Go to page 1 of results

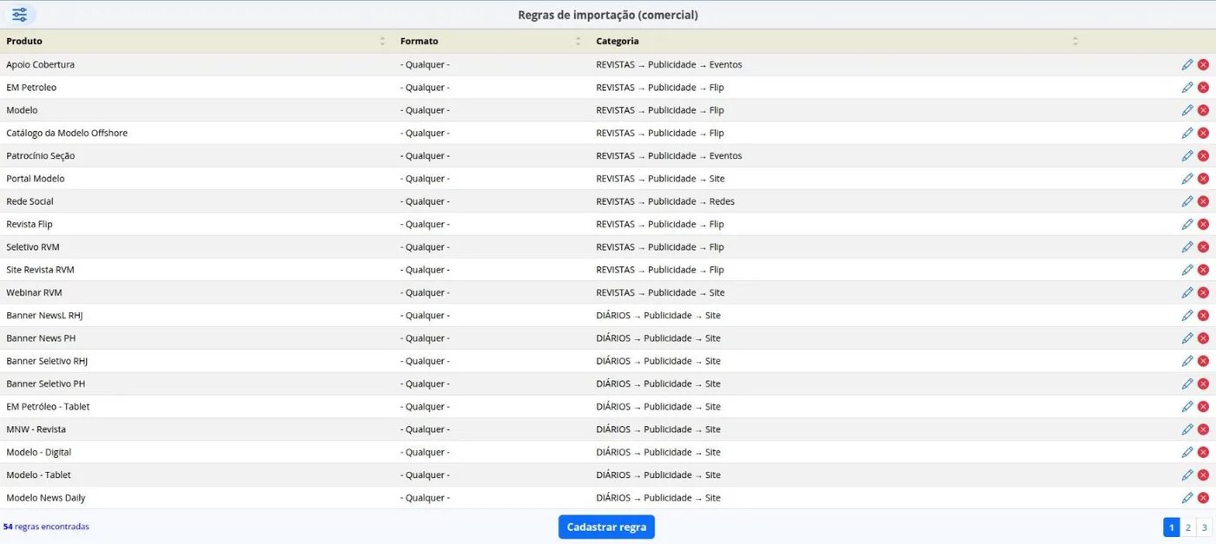[1172, 528]
